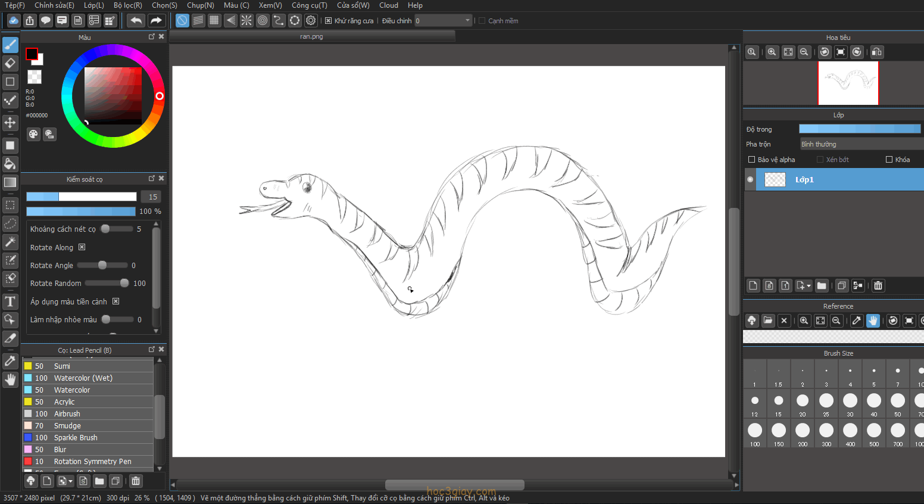Viewport: 924px width, 504px height.
Task: Click the Rotate Angle slider
Action: (x=102, y=265)
